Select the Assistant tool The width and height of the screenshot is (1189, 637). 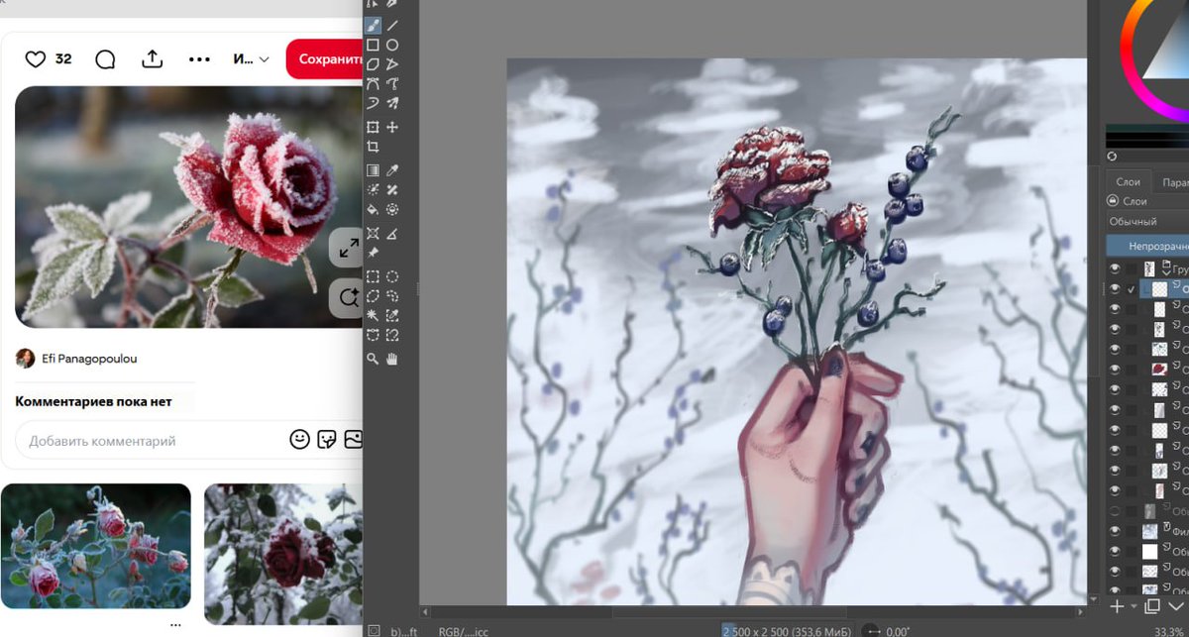click(373, 234)
